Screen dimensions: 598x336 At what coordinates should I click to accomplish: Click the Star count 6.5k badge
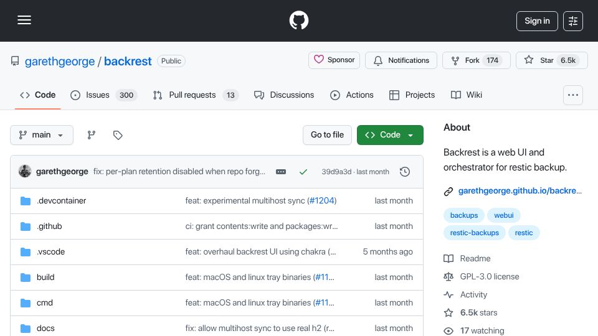568,60
